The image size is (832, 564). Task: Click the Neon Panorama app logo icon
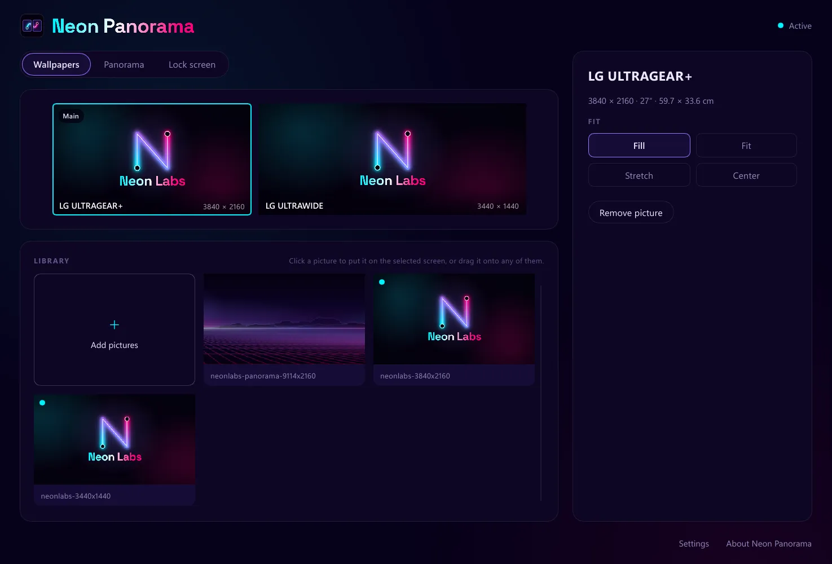[32, 26]
